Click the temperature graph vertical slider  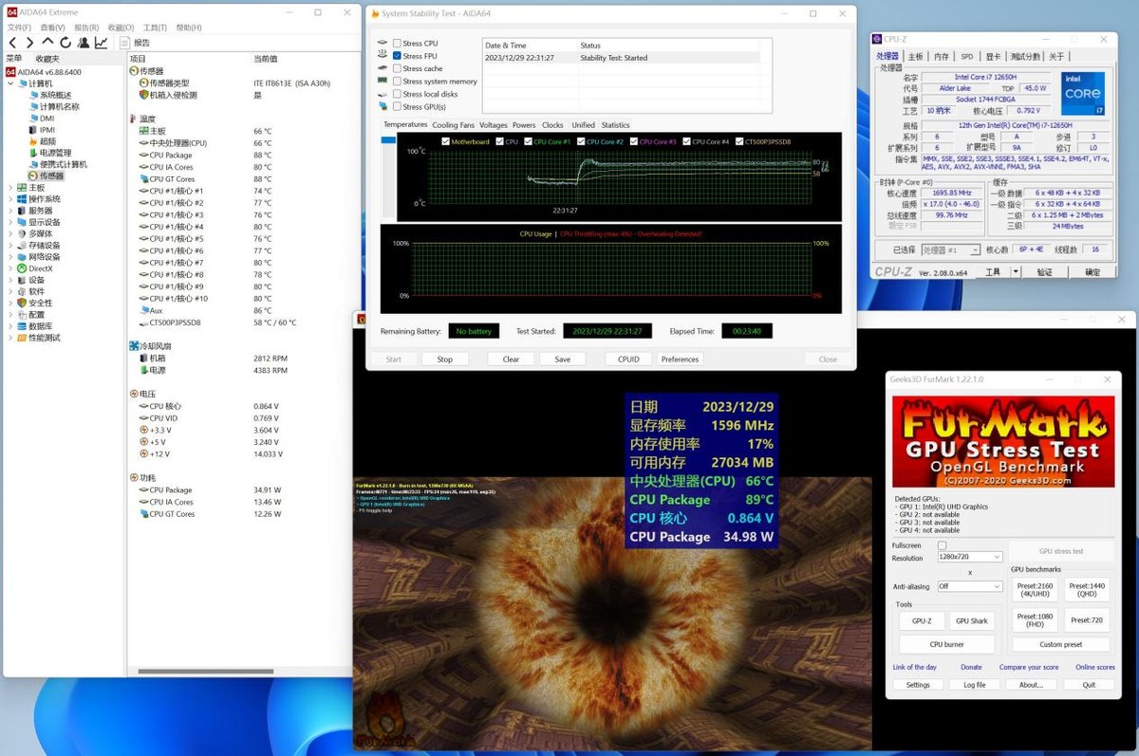388,177
